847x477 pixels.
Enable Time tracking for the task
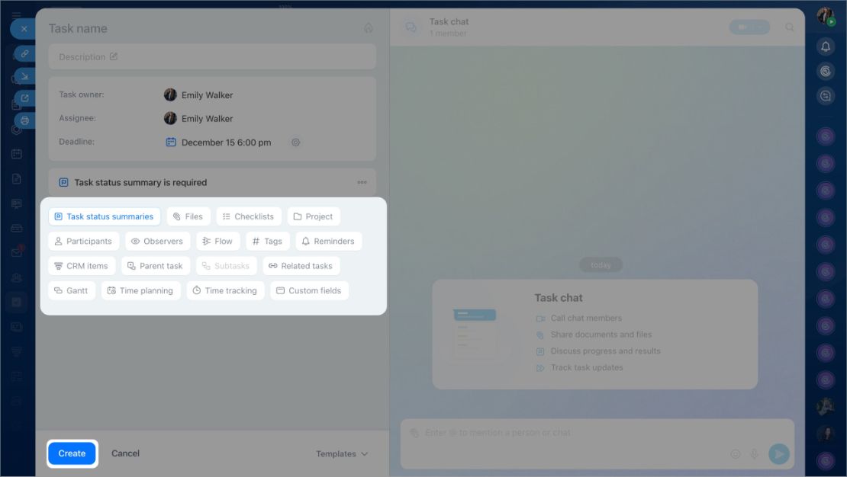coord(225,291)
